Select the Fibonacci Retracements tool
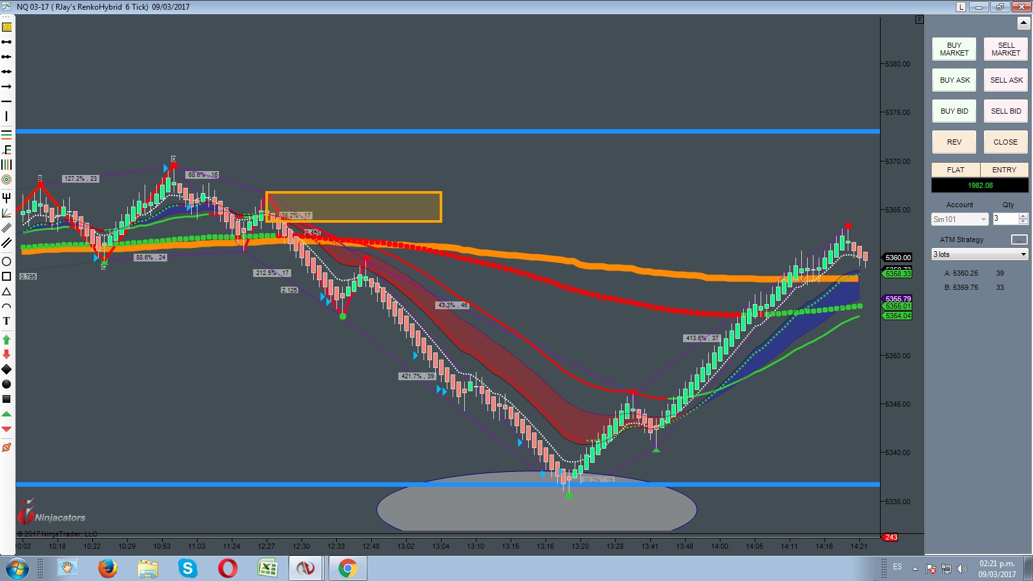 pyautogui.click(x=6, y=134)
